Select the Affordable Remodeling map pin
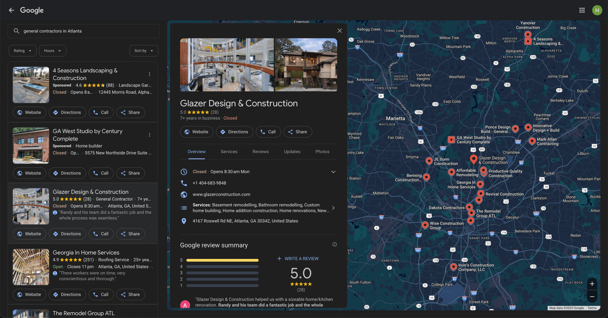 pos(451,172)
